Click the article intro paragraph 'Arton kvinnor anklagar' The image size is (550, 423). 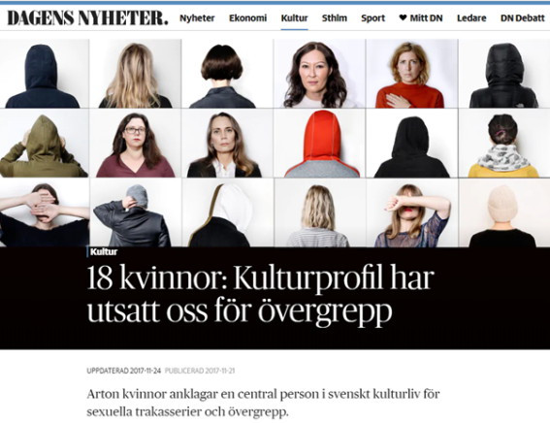pos(263,403)
